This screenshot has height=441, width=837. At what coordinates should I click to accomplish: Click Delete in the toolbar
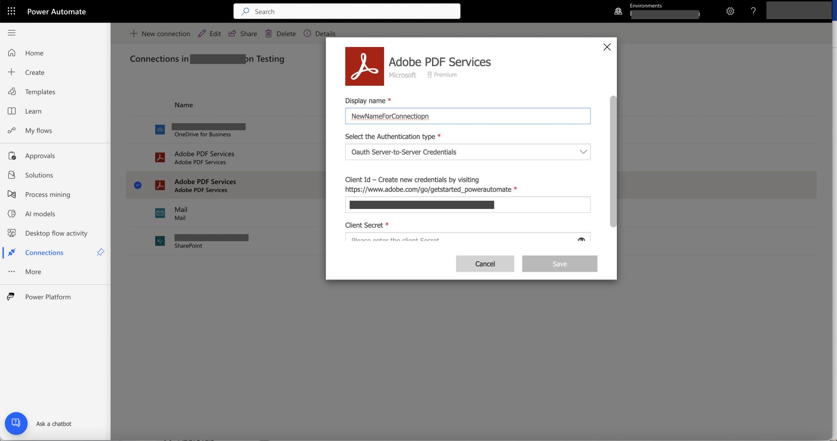pyautogui.click(x=280, y=34)
